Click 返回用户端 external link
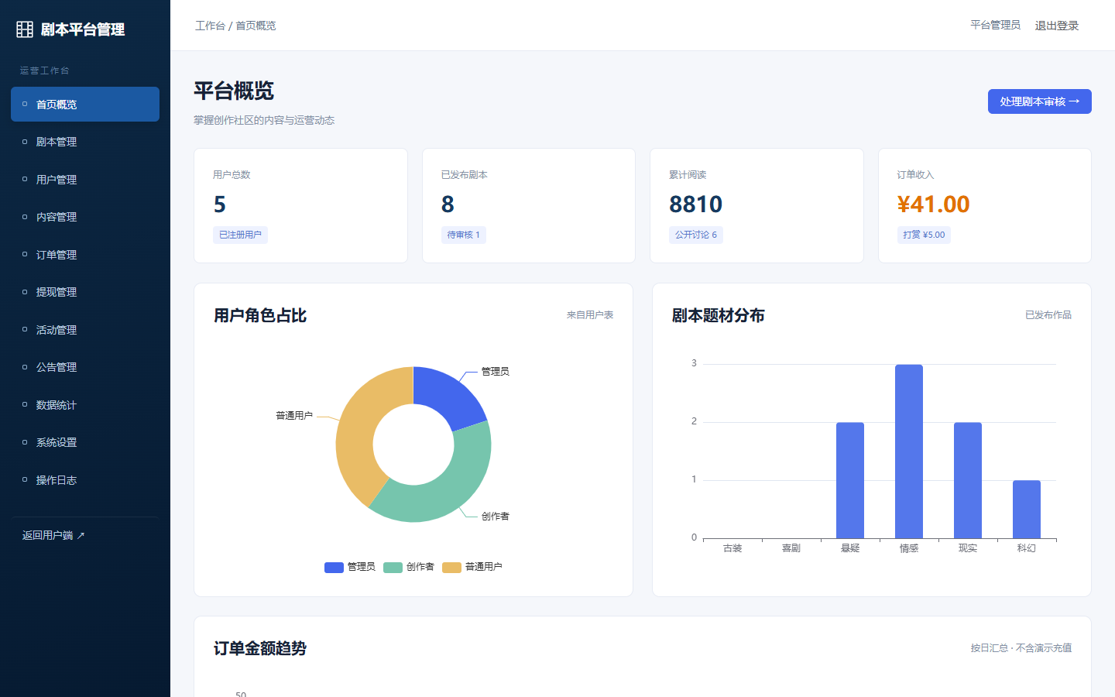This screenshot has width=1115, height=697. pyautogui.click(x=53, y=535)
